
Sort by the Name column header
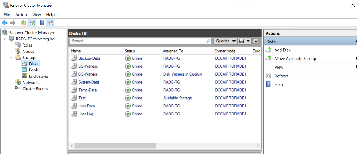(x=96, y=51)
